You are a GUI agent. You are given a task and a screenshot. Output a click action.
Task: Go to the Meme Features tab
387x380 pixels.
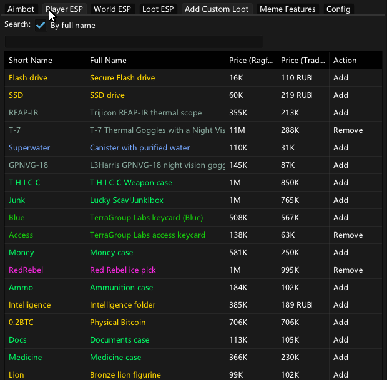(288, 9)
